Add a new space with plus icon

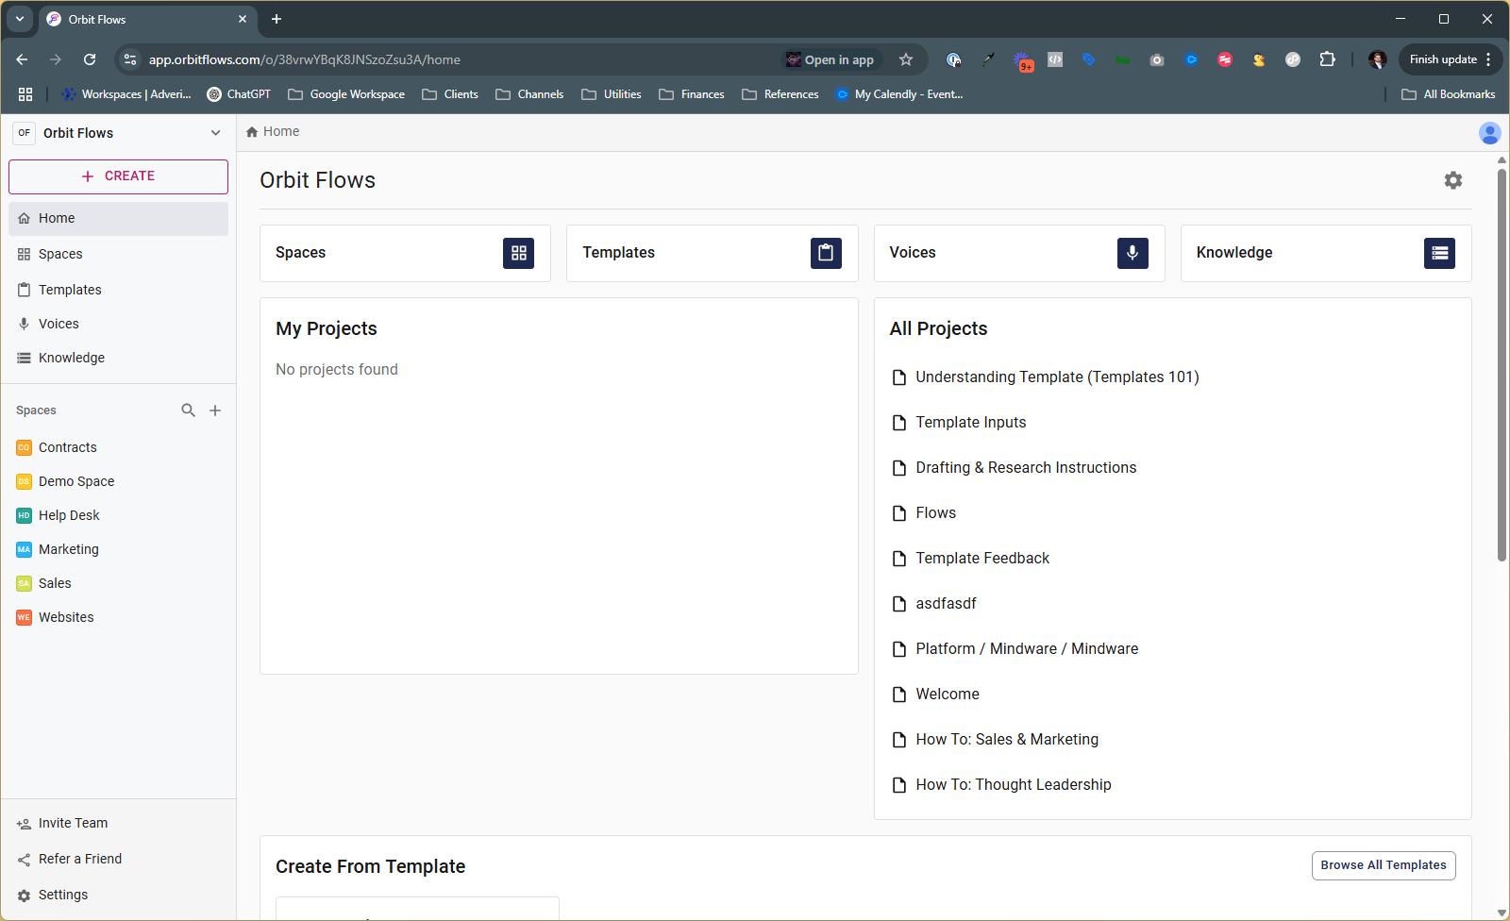point(215,410)
